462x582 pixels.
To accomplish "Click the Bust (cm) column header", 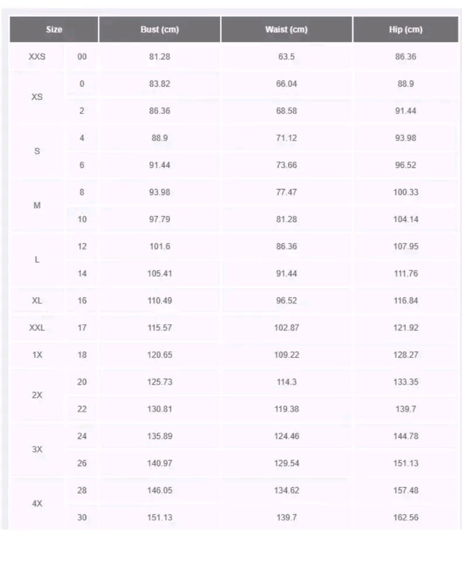I will tap(159, 30).
